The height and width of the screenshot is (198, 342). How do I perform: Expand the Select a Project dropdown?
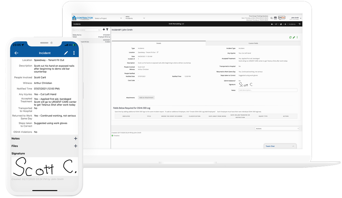(x=108, y=18)
